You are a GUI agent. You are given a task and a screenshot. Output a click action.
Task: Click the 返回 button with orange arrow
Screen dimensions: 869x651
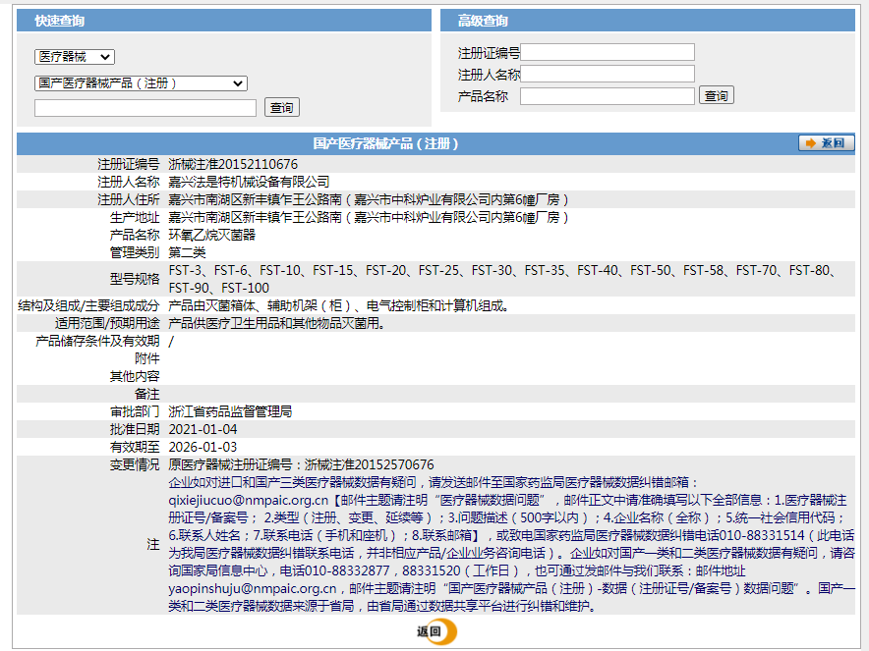point(826,142)
